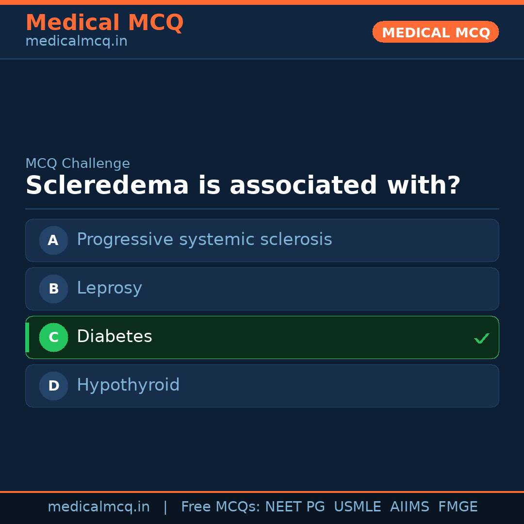524x524 pixels.
Task: Click "FMGE" in the footer
Action: 458,507
